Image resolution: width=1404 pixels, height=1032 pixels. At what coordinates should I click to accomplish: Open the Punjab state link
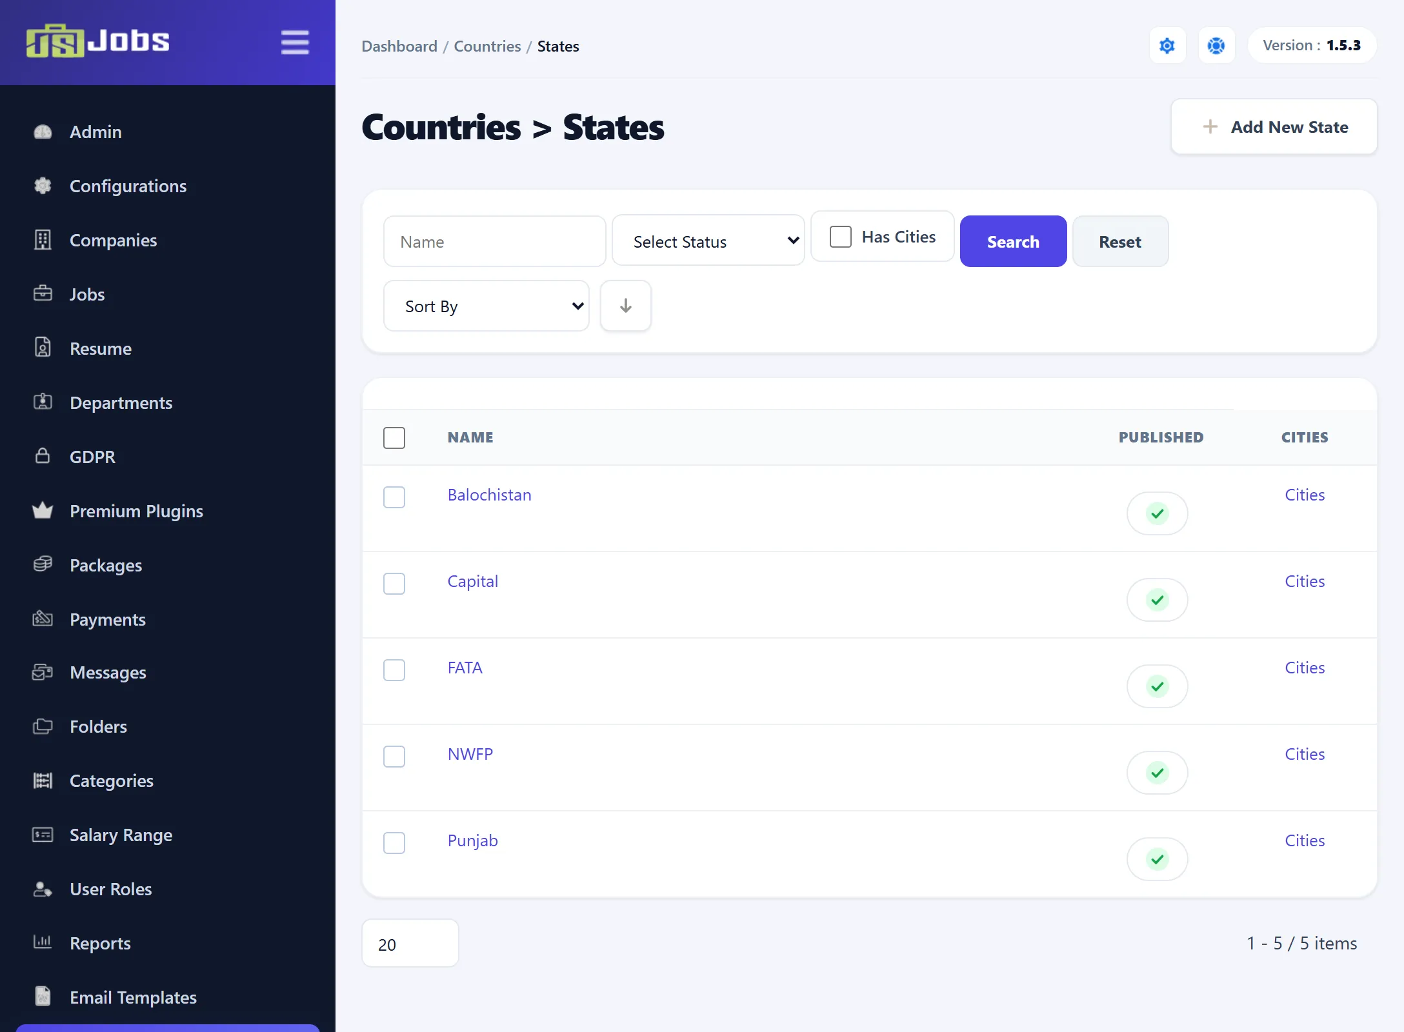pyautogui.click(x=473, y=840)
